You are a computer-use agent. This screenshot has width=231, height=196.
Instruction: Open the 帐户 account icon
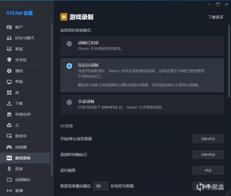[x=9, y=27]
